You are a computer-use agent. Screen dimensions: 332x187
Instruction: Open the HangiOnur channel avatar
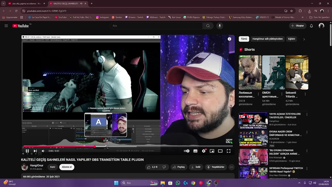pos(24,167)
